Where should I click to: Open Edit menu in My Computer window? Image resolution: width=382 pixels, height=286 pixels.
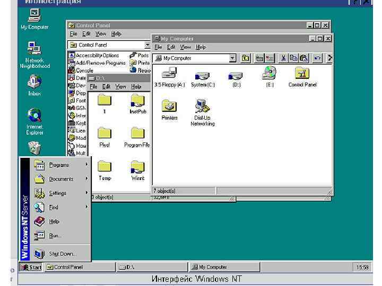pos(171,47)
